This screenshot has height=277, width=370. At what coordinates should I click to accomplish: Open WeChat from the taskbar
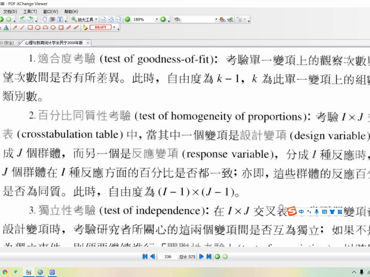16,272
